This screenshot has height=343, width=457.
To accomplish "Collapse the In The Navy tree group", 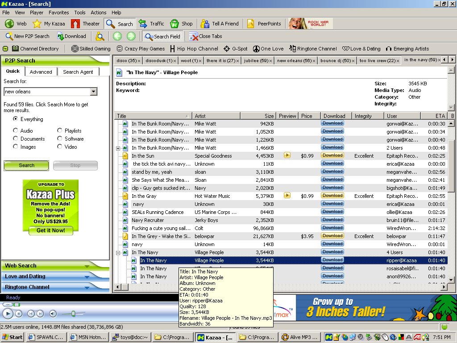I will click(118, 252).
